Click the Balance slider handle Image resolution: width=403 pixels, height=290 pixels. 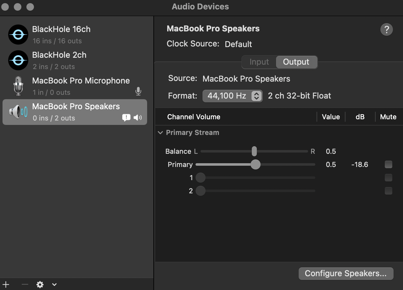pyautogui.click(x=254, y=151)
